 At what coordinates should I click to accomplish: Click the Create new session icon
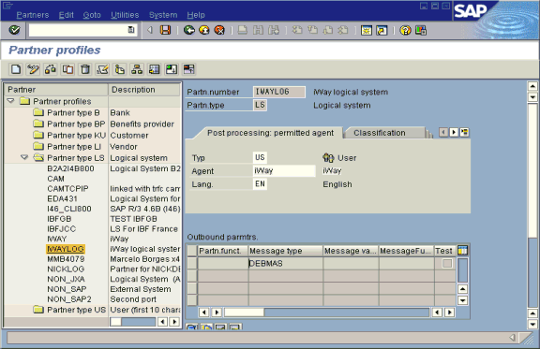(366, 30)
